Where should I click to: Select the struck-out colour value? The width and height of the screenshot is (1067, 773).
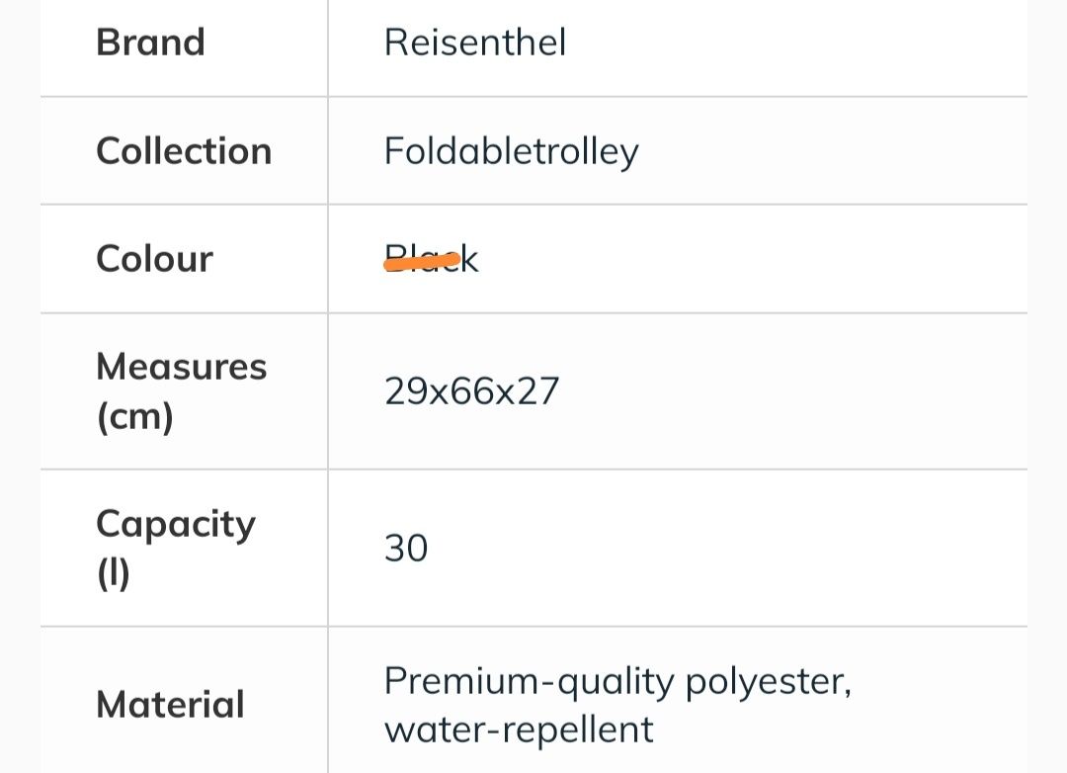[x=432, y=259]
